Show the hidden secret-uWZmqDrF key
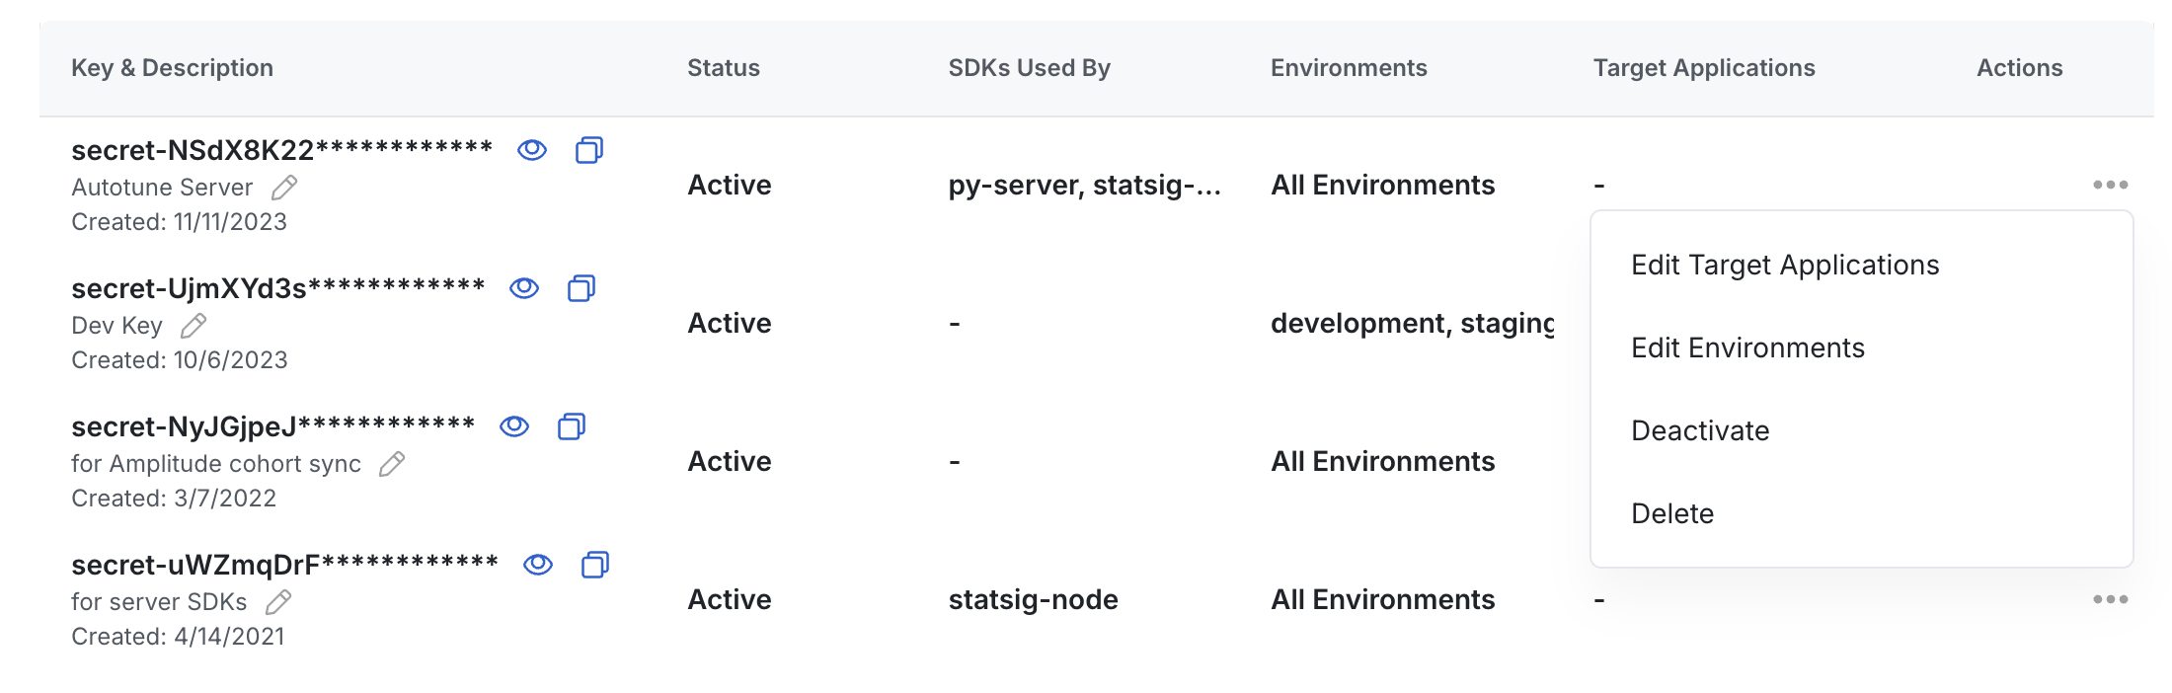This screenshot has height=693, width=2172. pyautogui.click(x=538, y=565)
